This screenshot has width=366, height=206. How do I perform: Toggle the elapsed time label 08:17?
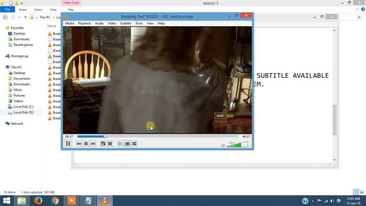point(69,136)
